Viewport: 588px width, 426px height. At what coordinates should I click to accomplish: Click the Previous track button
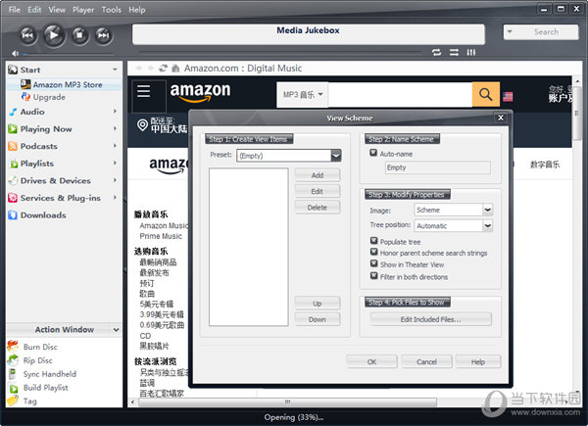coord(27,35)
